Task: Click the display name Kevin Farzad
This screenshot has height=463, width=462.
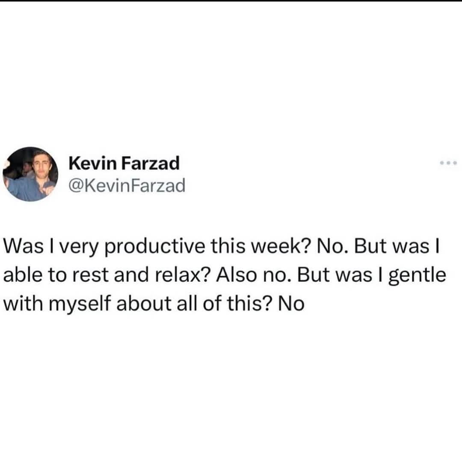Action: 124,163
